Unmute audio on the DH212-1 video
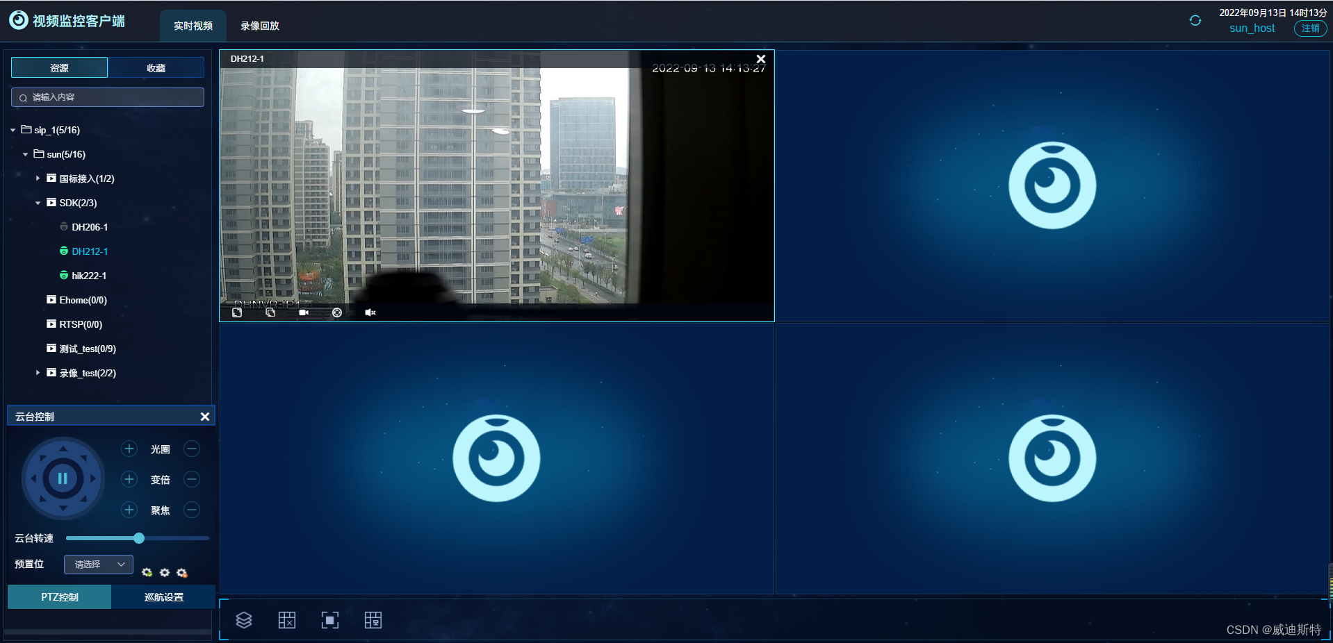Screen dimensions: 1333x643 click(370, 312)
